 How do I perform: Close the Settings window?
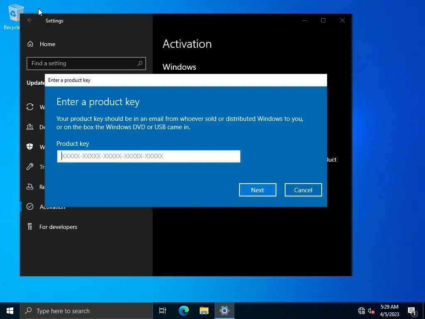(342, 20)
